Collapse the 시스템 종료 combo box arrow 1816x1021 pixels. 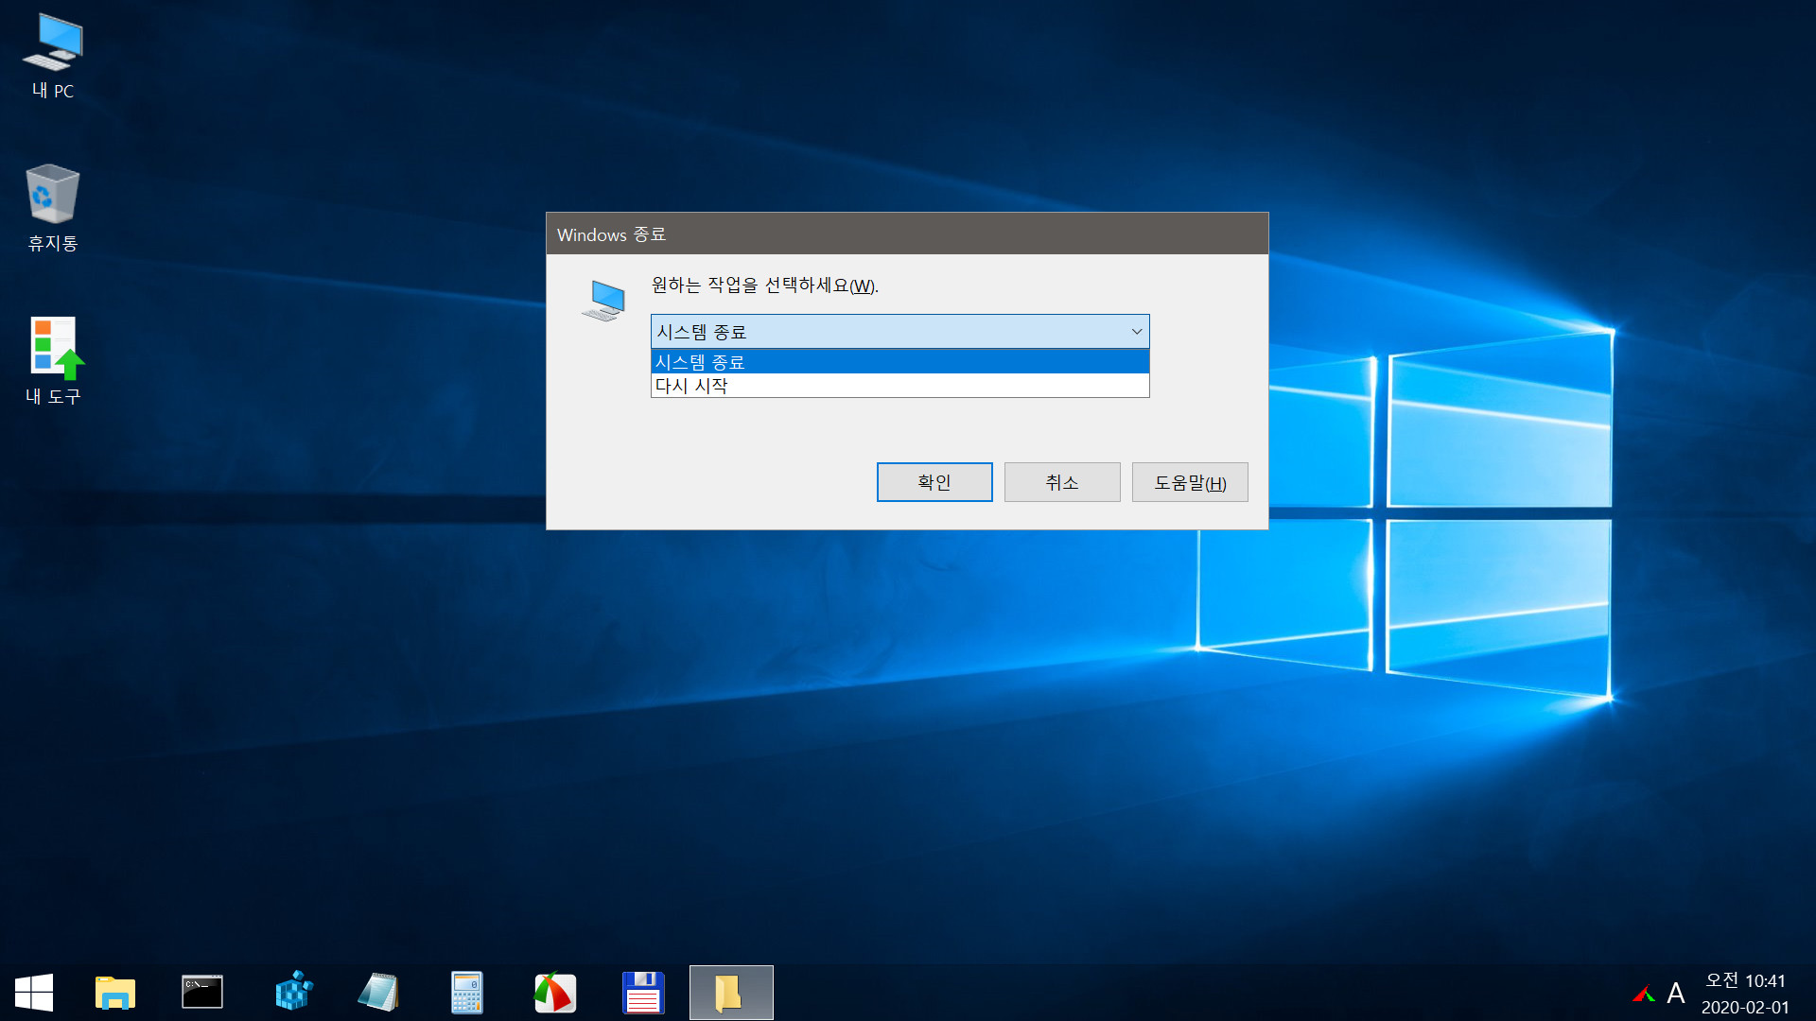1137,332
